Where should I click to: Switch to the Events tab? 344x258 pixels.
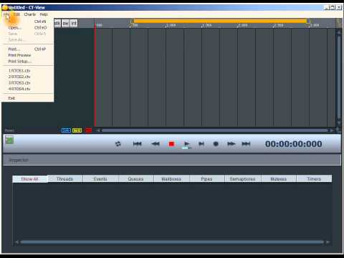(x=100, y=179)
